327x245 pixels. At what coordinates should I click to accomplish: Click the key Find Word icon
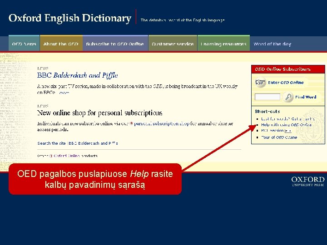pyautogui.click(x=288, y=97)
